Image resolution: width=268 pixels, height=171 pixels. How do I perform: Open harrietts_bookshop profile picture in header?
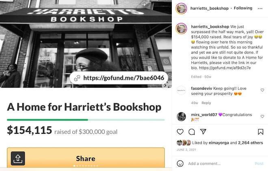point(181,8)
